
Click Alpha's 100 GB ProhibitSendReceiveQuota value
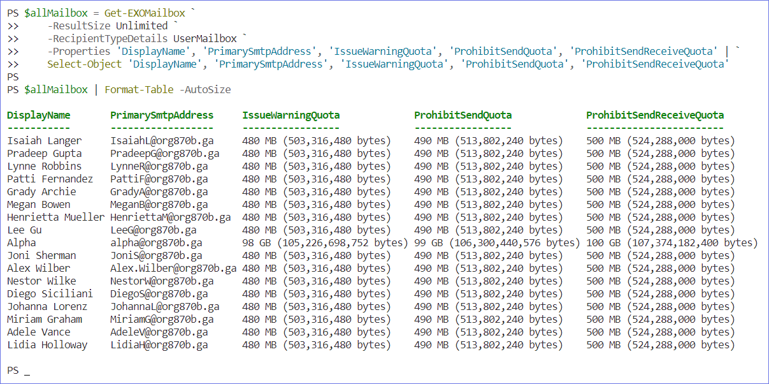[672, 243]
